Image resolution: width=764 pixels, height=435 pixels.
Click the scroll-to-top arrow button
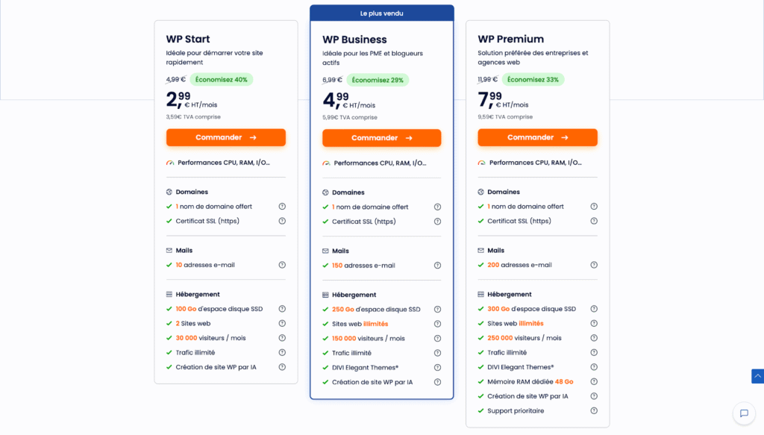click(757, 377)
